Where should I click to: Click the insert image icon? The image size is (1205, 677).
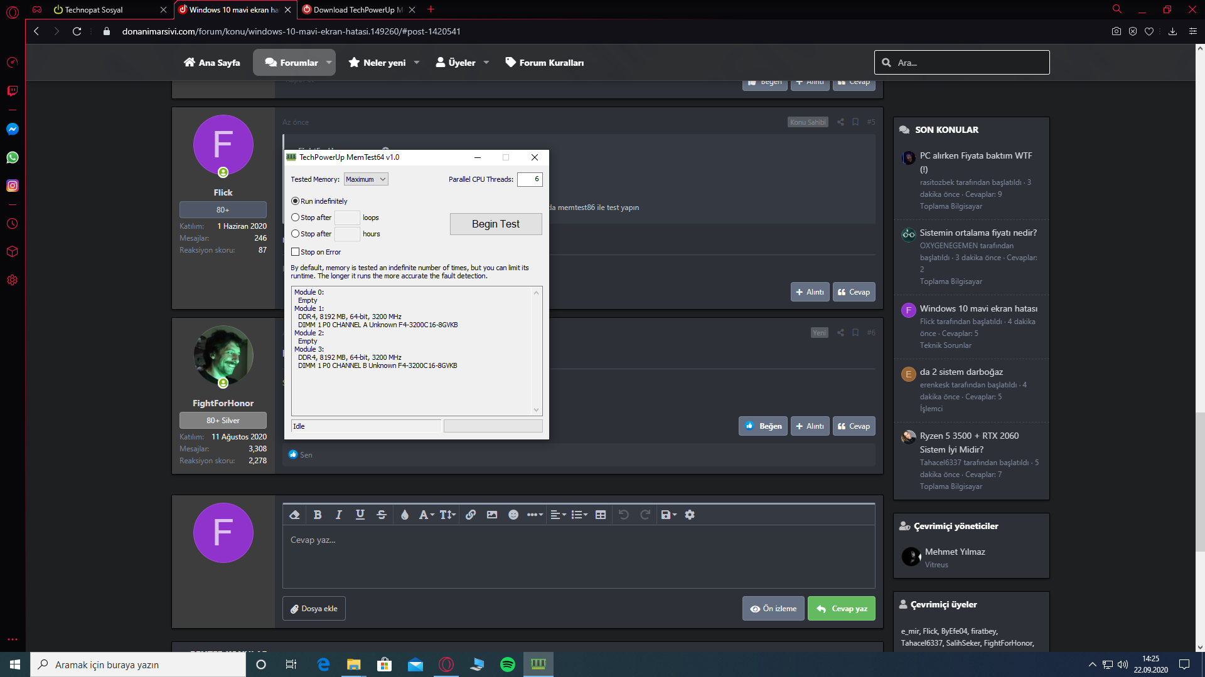click(x=492, y=515)
